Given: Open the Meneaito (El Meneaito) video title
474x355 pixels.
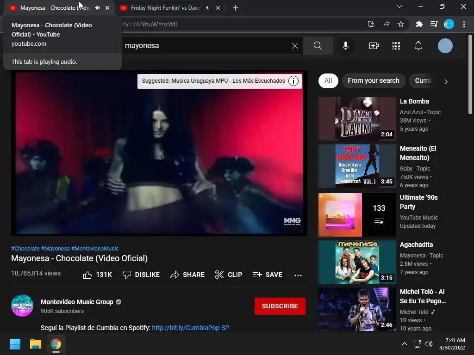Looking at the screenshot, I should pyautogui.click(x=418, y=153).
